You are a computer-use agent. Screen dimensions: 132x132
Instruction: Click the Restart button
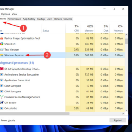pos(118,120)
